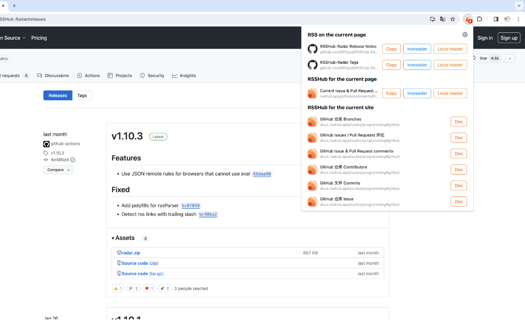Open Doc for GitHub 仓库 Branches
Screen dimensions: 525x320
459,122
